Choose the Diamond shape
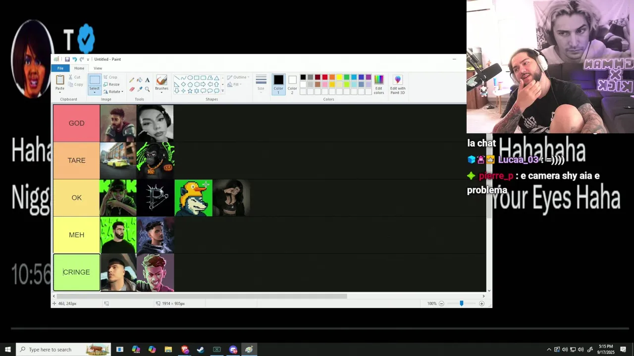Screen dimensions: 634x356 [183, 85]
